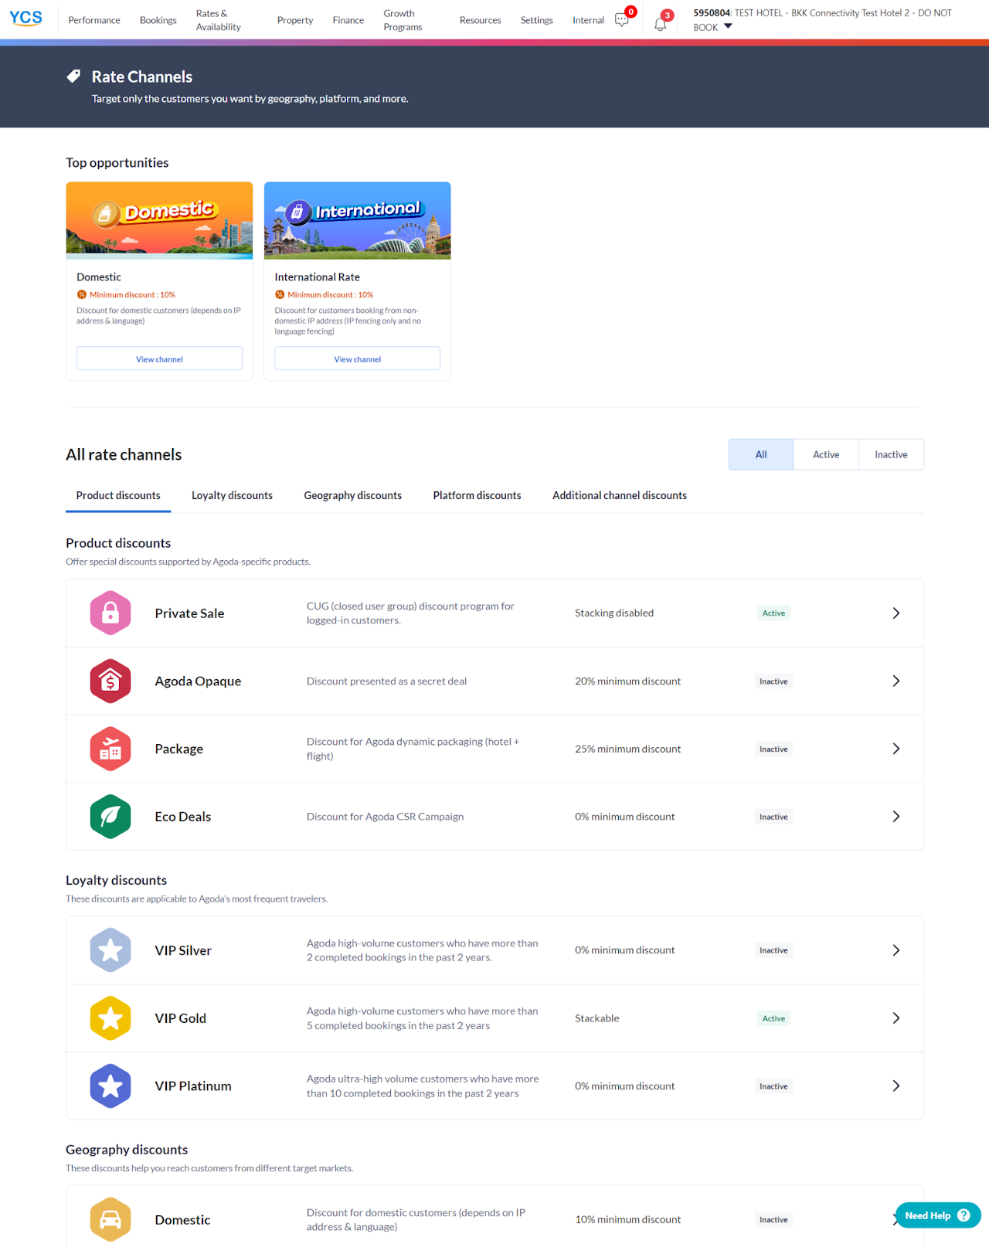Switch to Product discounts tab
This screenshot has height=1247, width=989.
[x=118, y=495]
